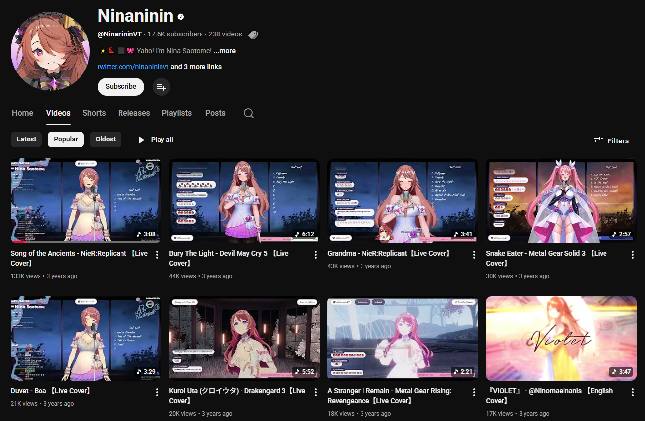Screen dimensions: 645x421
Task: Open options menu for Song of the Ancients
Action: pyautogui.click(x=157, y=255)
